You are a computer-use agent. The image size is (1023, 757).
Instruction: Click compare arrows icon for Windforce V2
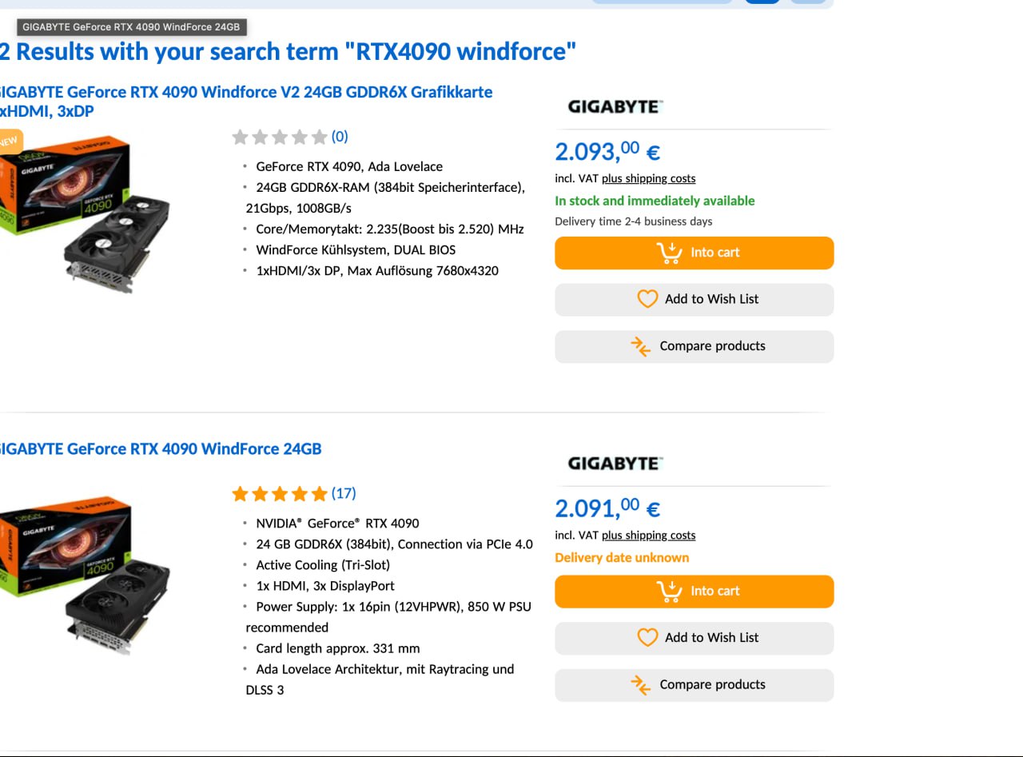tap(640, 346)
